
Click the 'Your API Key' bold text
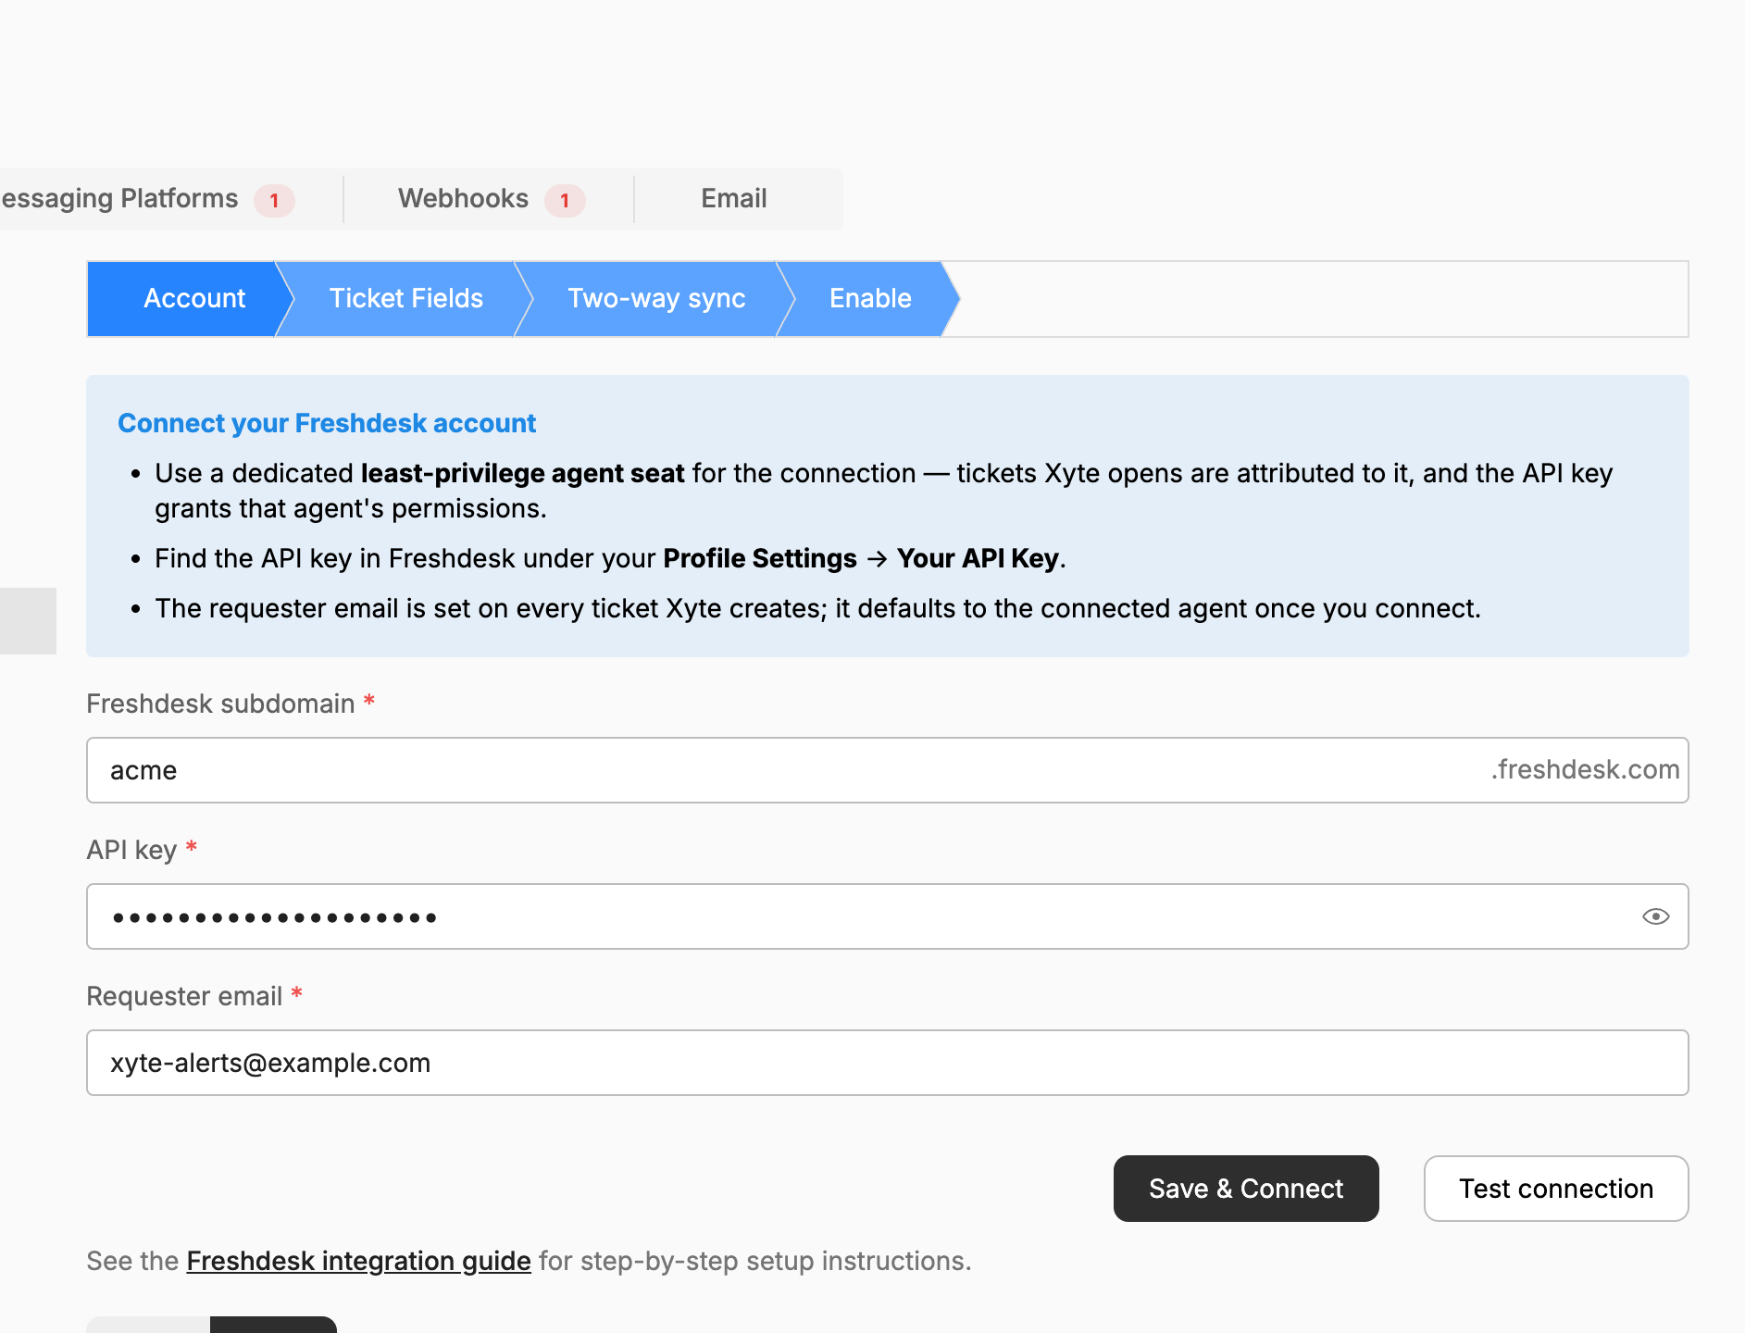point(978,558)
